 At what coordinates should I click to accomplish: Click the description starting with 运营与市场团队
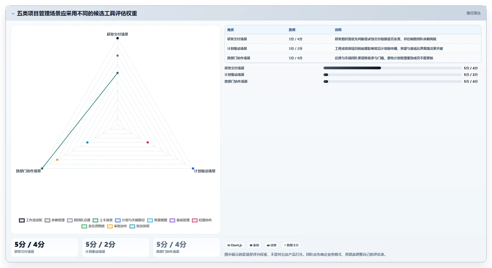(x=384, y=58)
